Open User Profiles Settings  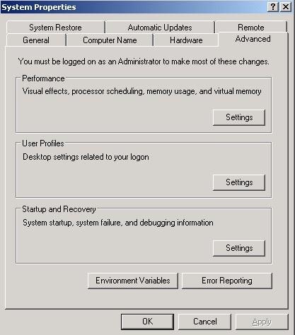coord(239,182)
